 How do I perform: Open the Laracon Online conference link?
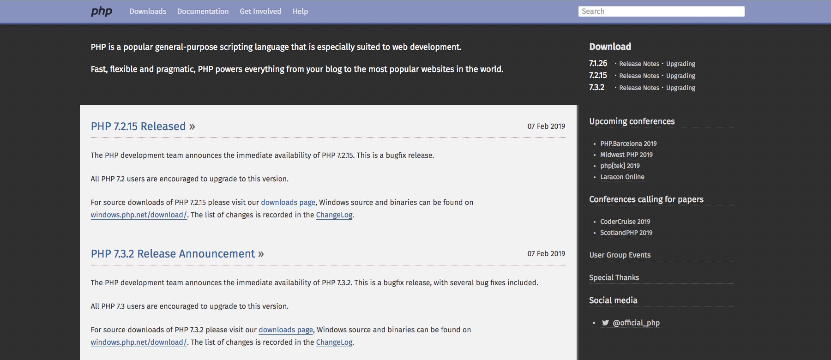(x=622, y=177)
